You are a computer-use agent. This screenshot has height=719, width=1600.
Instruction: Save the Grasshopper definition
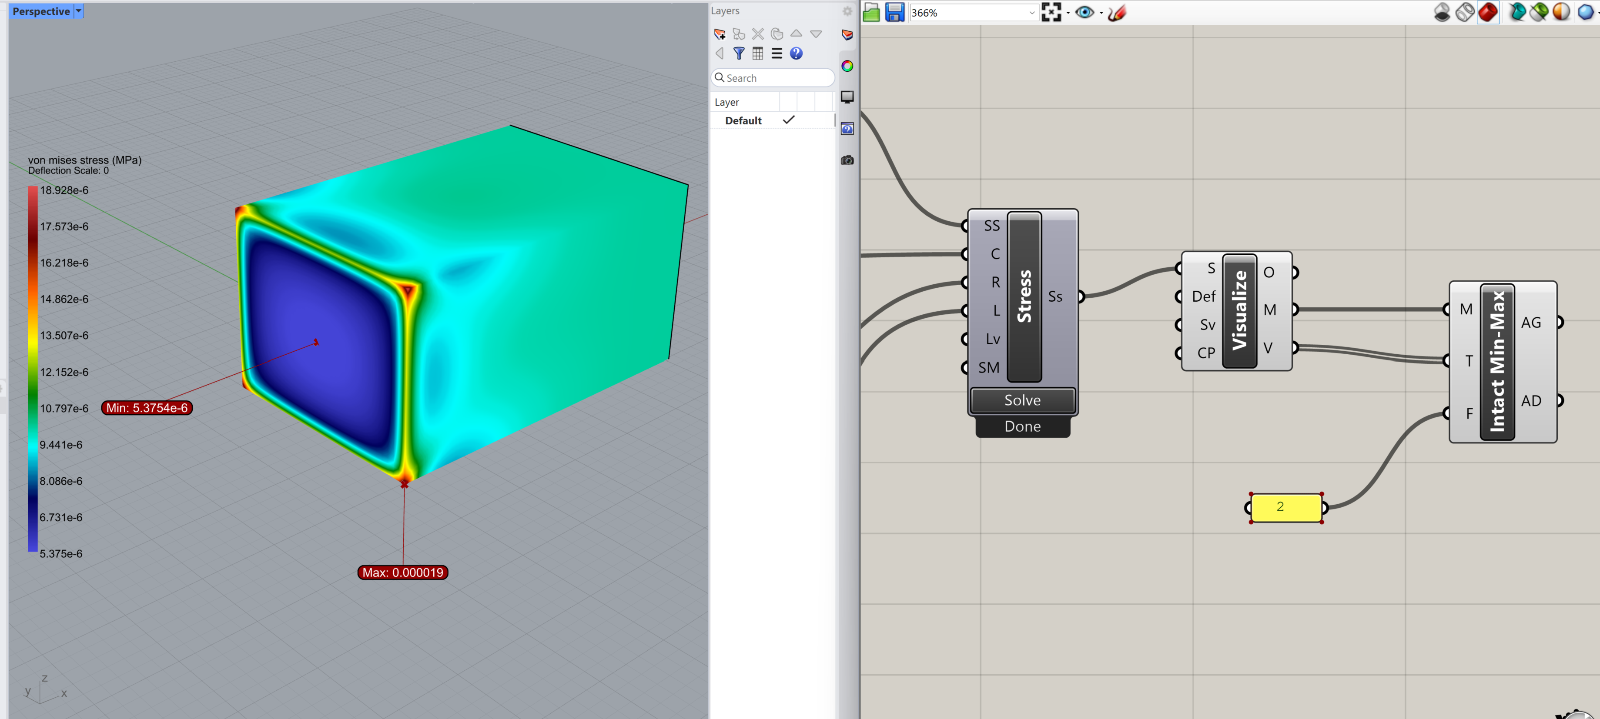(x=894, y=12)
